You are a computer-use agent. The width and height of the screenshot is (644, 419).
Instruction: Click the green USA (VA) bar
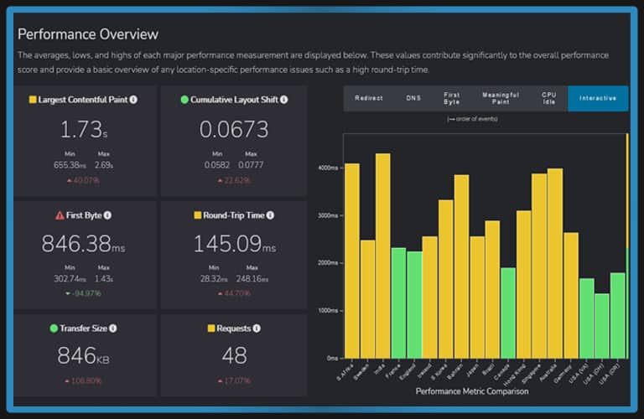pyautogui.click(x=587, y=318)
